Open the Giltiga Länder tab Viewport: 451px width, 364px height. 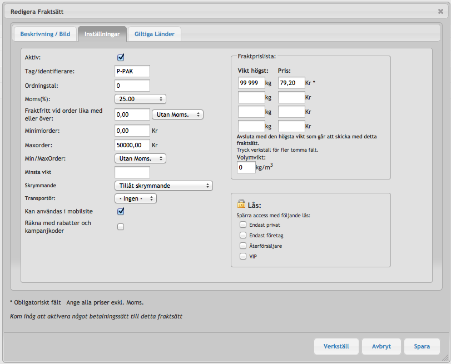tap(155, 34)
